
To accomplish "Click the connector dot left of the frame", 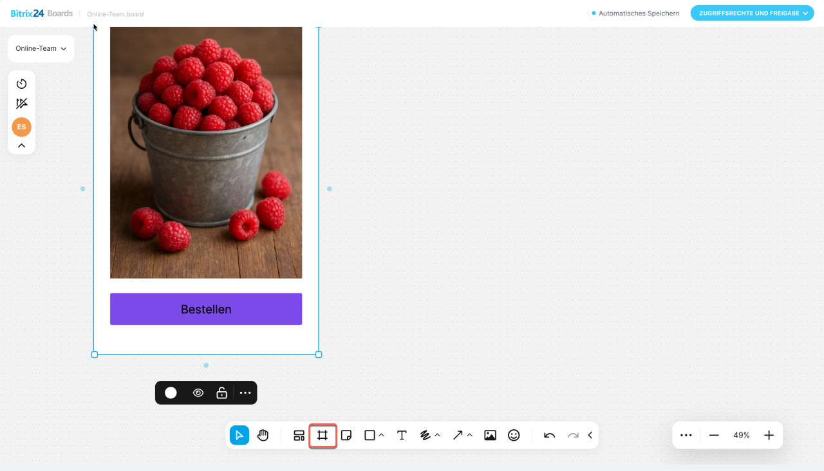I will click(x=82, y=189).
